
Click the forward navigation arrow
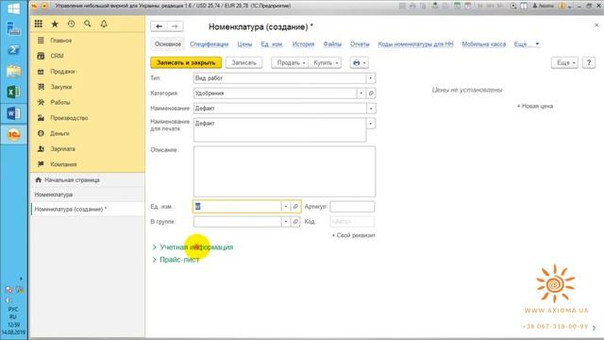click(175, 26)
